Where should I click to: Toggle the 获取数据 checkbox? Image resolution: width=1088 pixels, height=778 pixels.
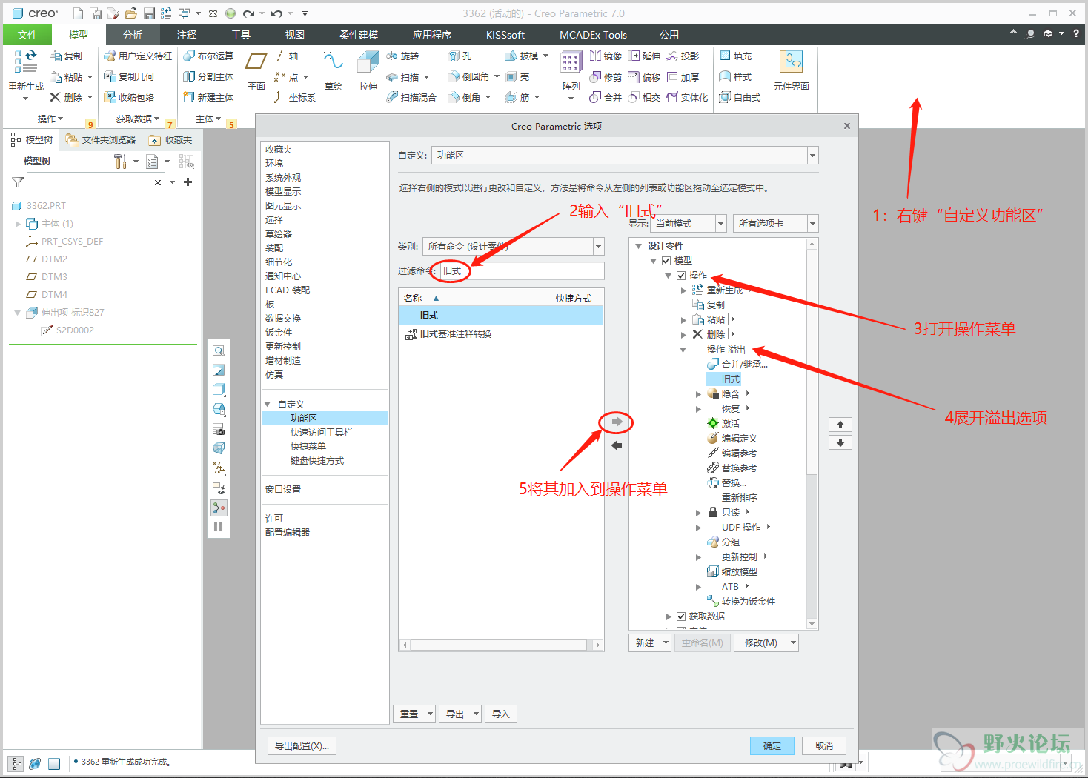(x=681, y=616)
